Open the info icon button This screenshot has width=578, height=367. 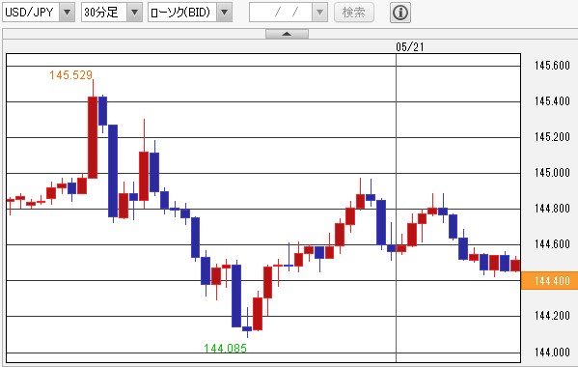(x=400, y=13)
